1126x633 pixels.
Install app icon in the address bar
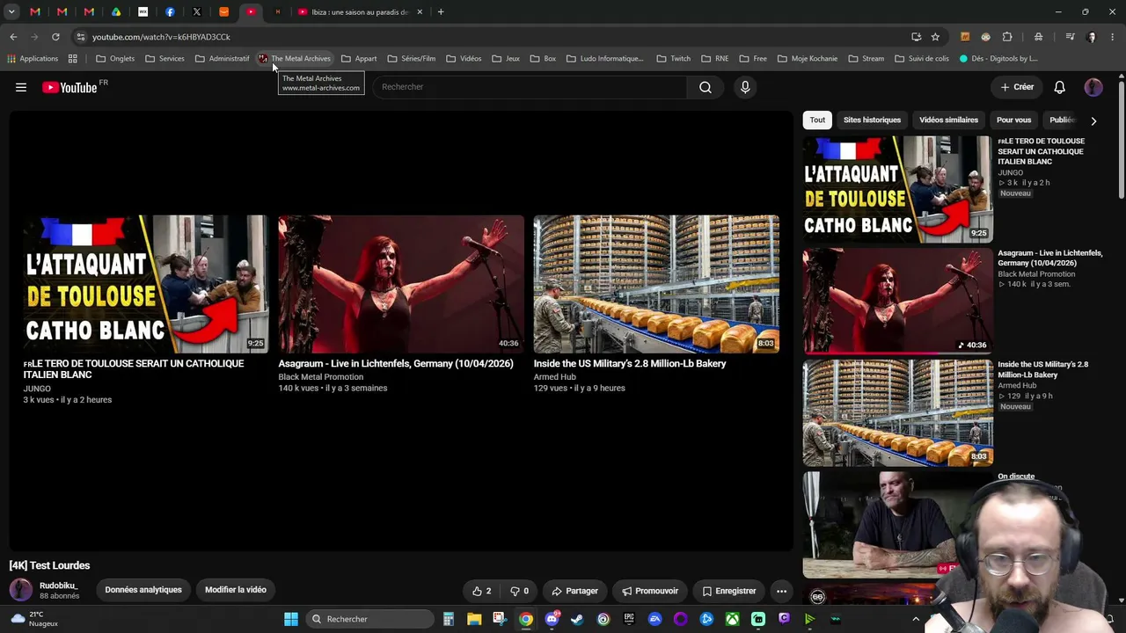click(916, 37)
